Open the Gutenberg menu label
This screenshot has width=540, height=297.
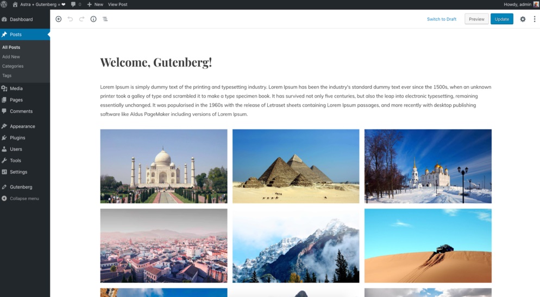click(21, 187)
